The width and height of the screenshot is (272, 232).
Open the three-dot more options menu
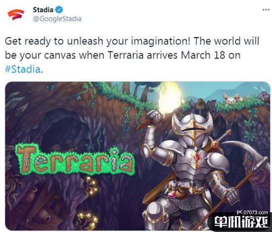tap(266, 10)
